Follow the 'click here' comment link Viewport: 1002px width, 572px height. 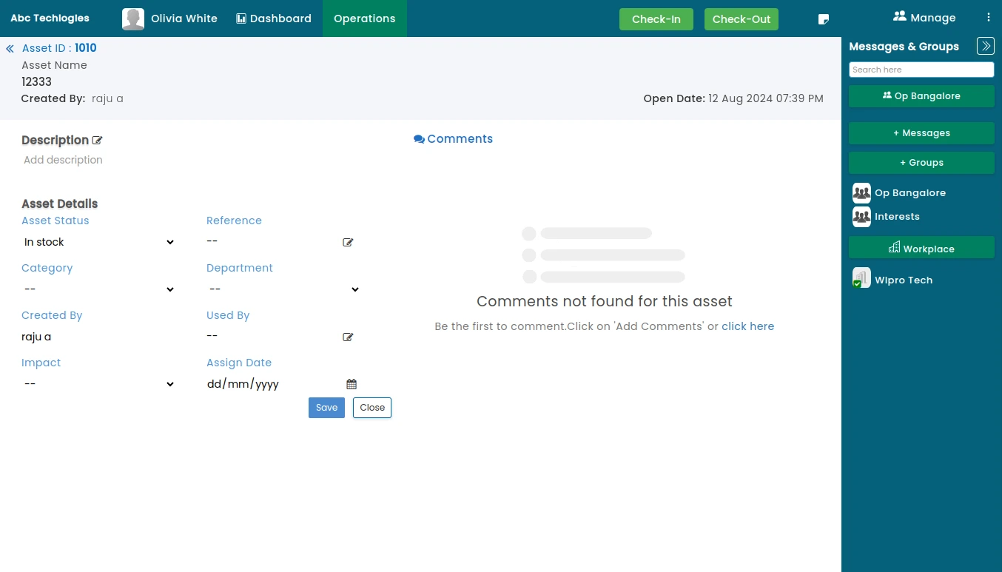point(748,326)
